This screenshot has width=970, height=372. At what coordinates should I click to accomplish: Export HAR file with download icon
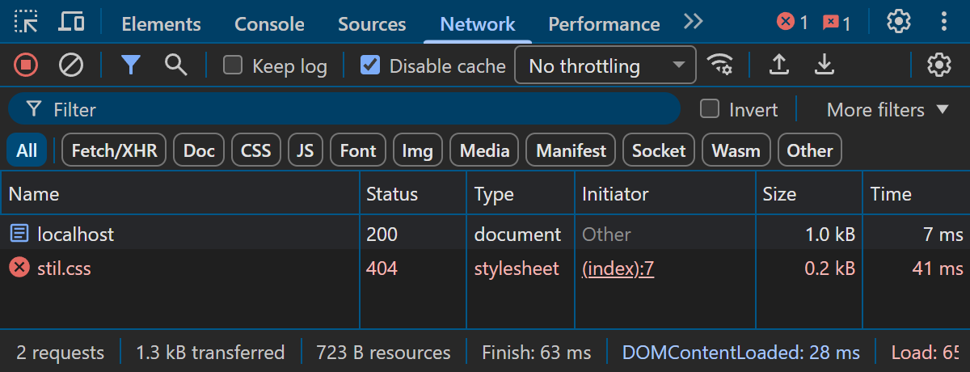click(x=824, y=65)
